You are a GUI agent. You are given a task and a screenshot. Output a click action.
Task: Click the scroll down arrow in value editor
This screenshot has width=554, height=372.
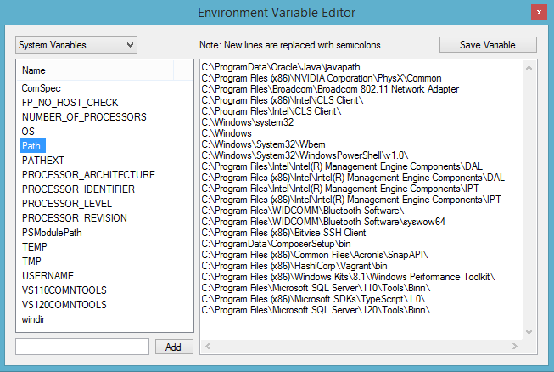tap(530, 331)
